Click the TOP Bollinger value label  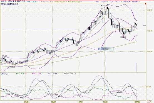(x=115, y=2)
